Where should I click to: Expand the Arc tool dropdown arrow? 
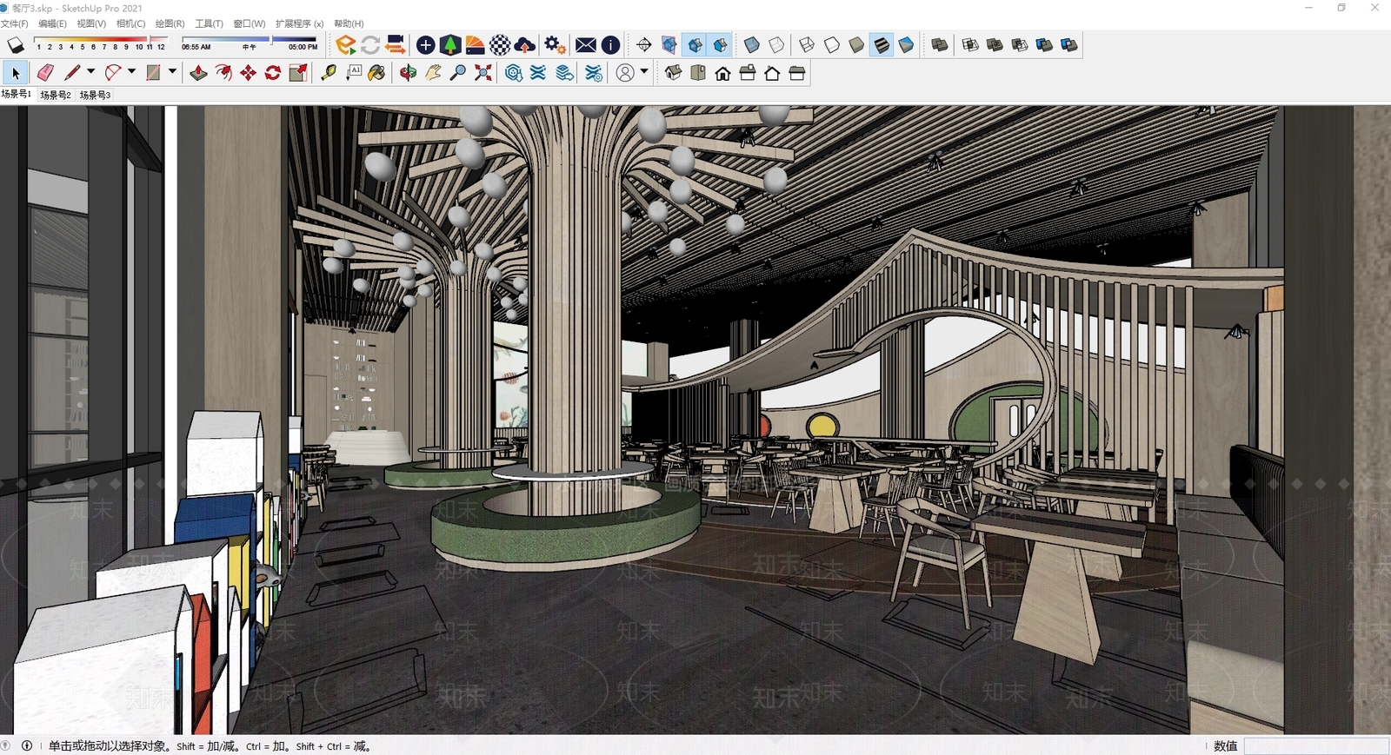click(x=131, y=72)
